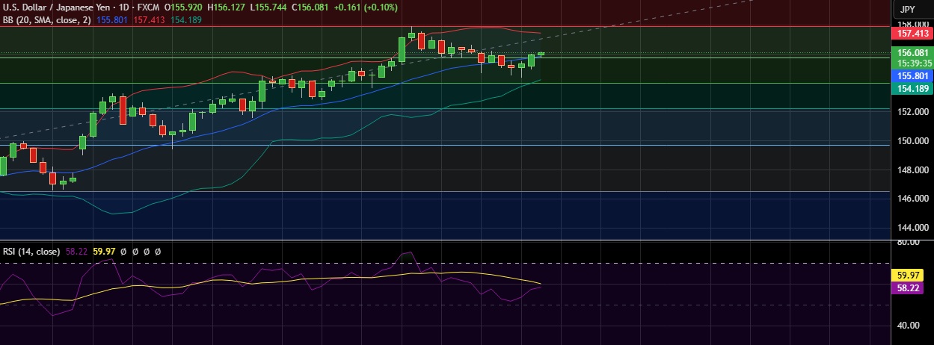Click the blue BB basis value 155.801 in the legend
Screen dimensions: 934x345
[112, 20]
